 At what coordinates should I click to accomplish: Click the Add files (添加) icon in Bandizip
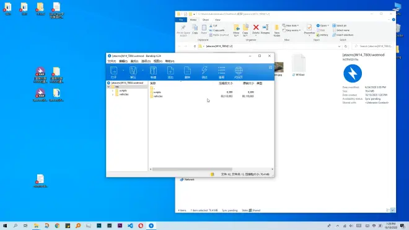pyautogui.click(x=170, y=73)
